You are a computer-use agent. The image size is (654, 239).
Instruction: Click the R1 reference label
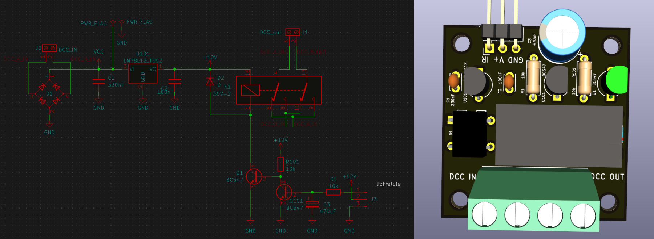tap(334, 179)
